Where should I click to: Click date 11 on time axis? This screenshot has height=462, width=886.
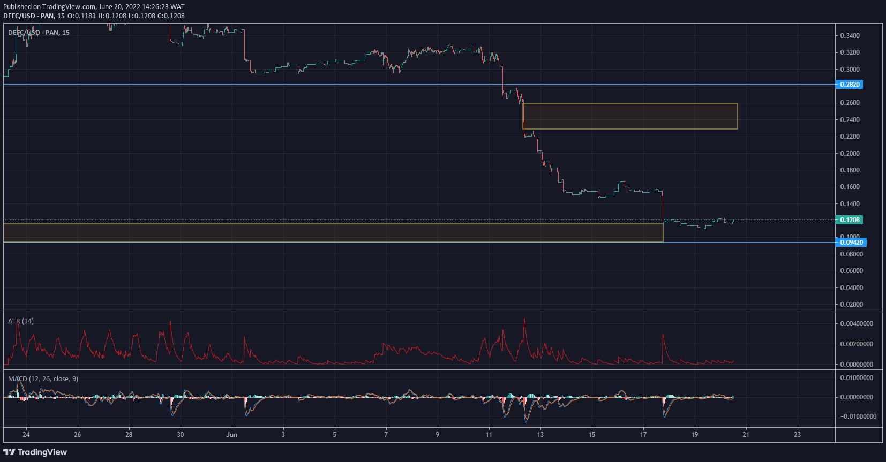pyautogui.click(x=489, y=435)
